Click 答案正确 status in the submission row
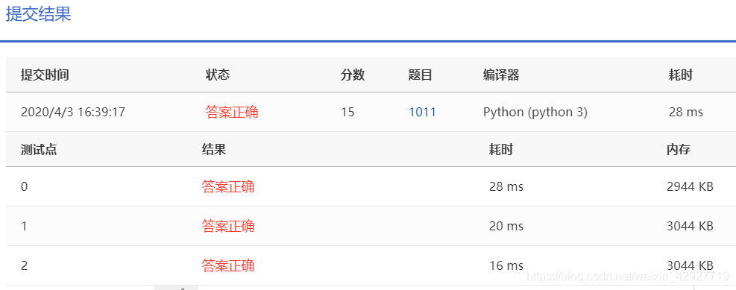Screen dimensions: 736x290 click(x=232, y=112)
